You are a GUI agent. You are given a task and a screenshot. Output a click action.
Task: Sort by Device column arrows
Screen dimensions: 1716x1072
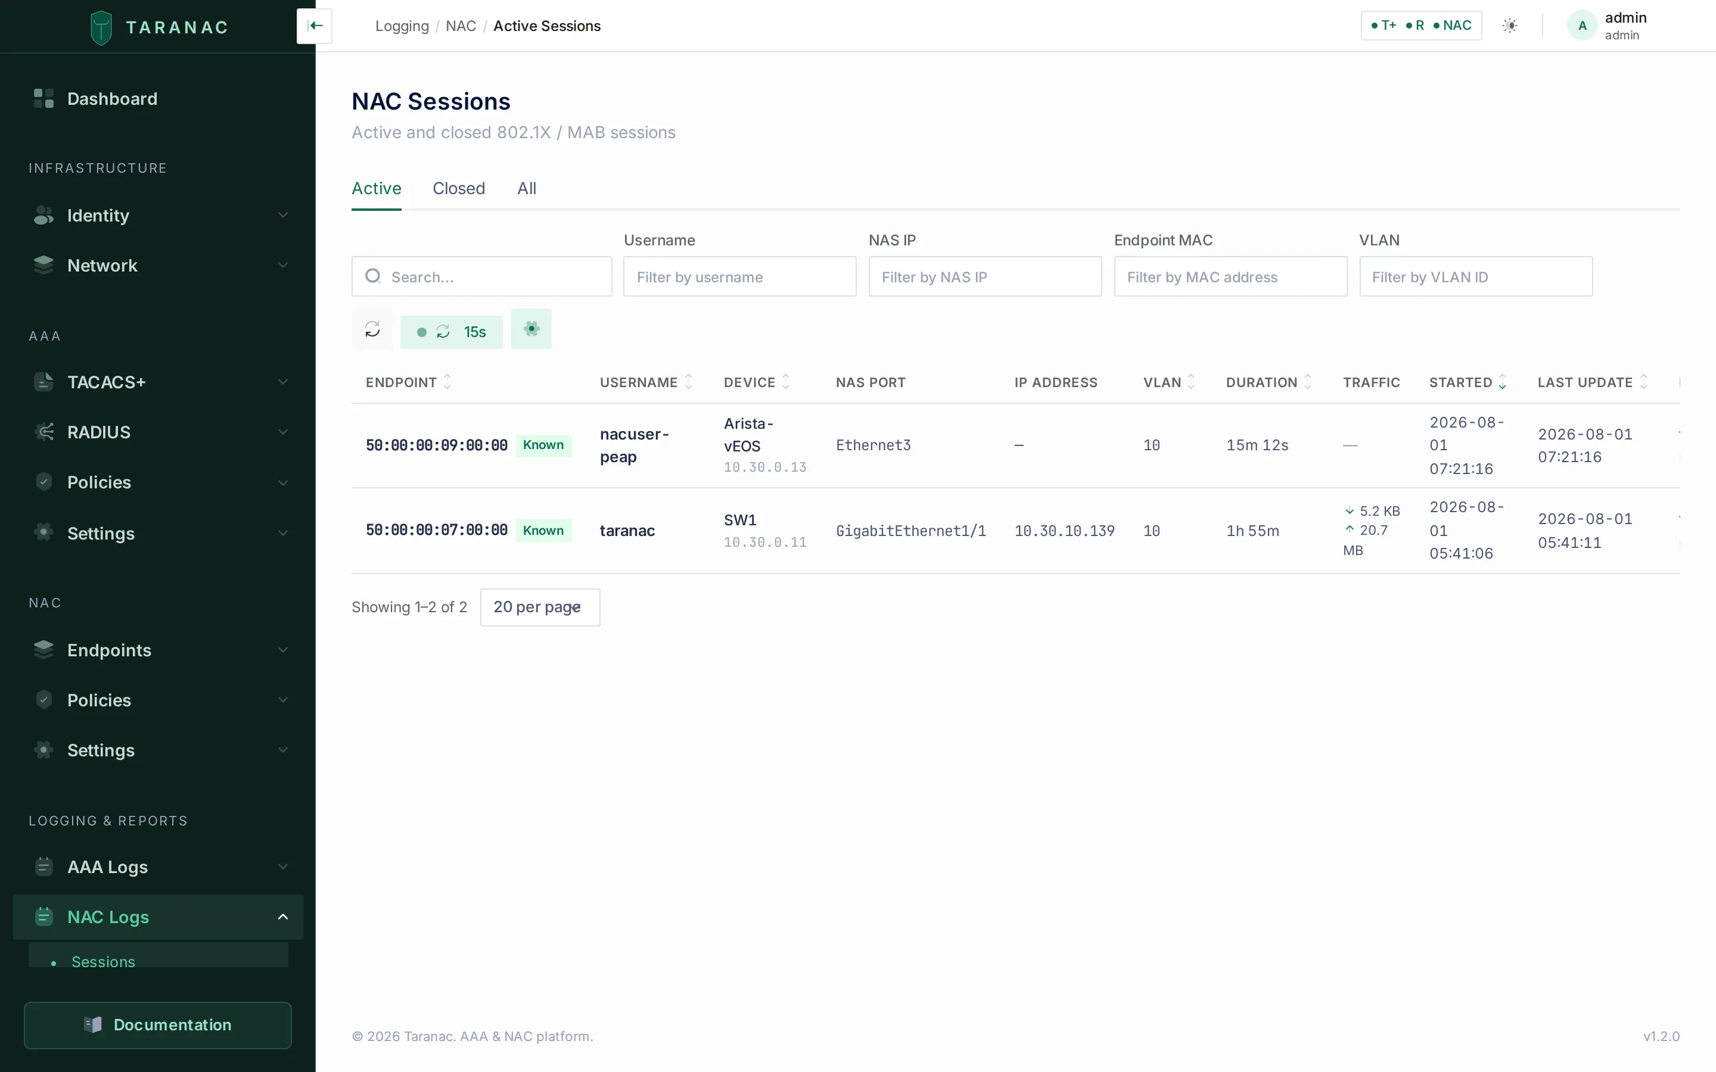786,382
